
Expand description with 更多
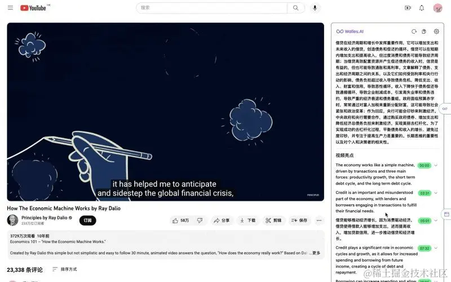coord(316,253)
